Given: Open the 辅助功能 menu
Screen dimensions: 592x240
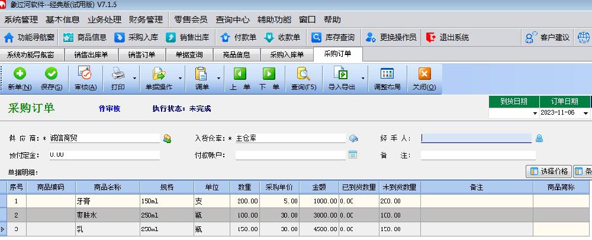Looking at the screenshot, I should (x=274, y=20).
